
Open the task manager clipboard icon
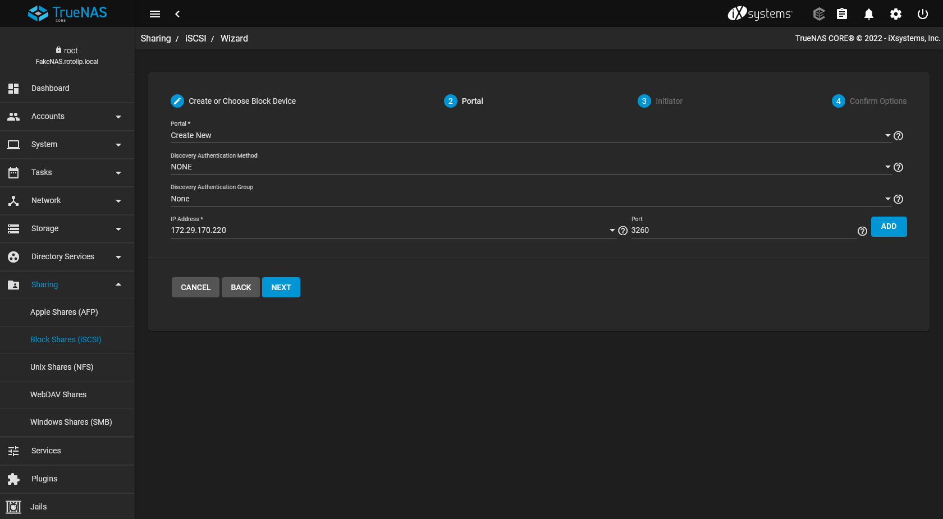tap(841, 13)
